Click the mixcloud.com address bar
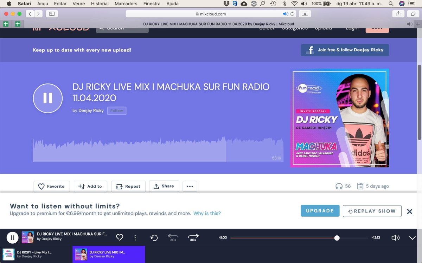 (x=211, y=14)
